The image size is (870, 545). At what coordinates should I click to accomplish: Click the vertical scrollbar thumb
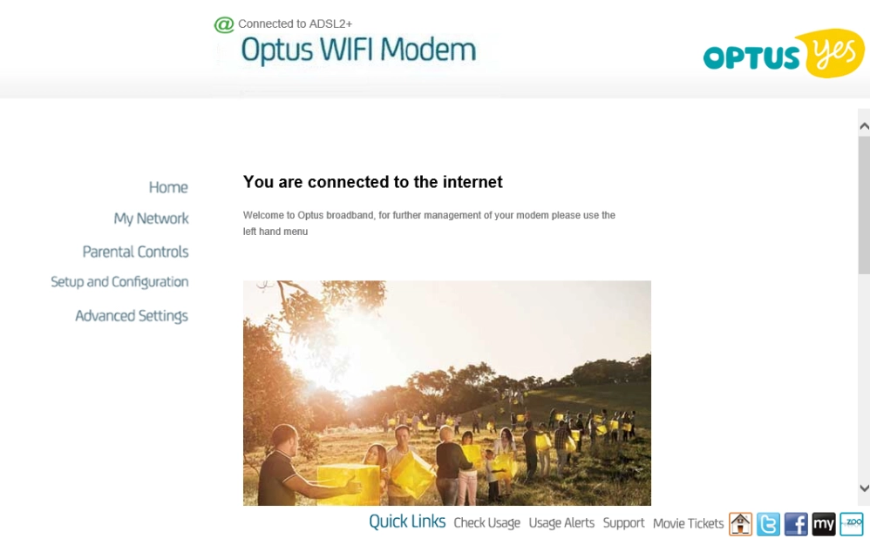pyautogui.click(x=864, y=205)
